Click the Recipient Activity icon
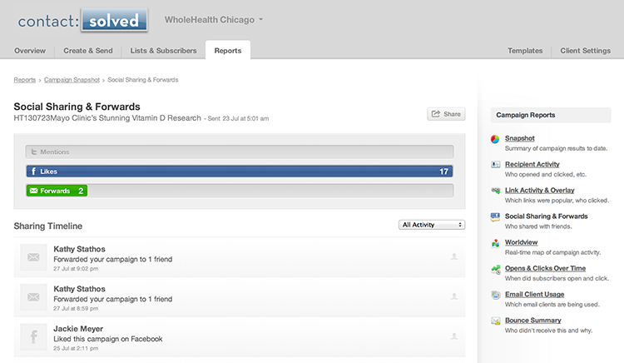Viewport: 624px width, 363px height. 495,165
